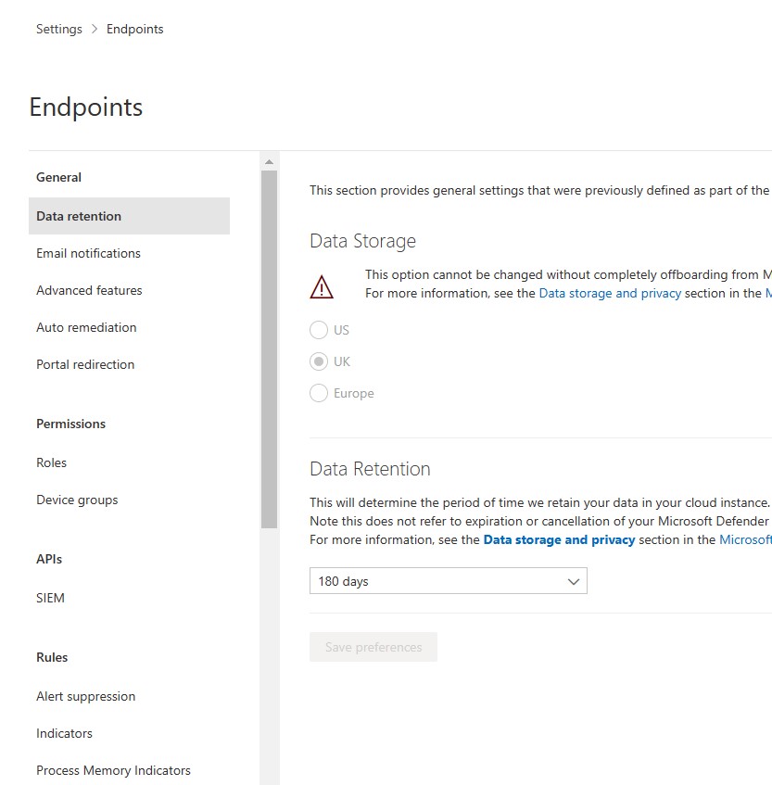Open Device groups page
Viewport: 772px width, 785px height.
[77, 500]
